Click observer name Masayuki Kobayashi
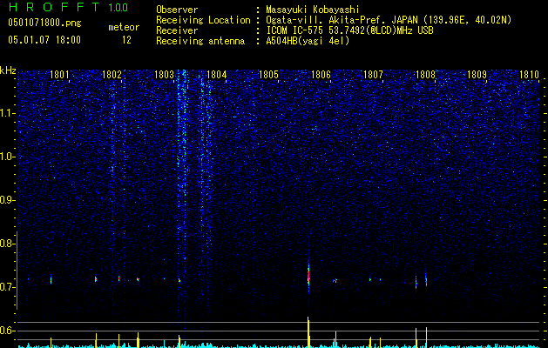The height and width of the screenshot is (348, 548). coord(313,10)
